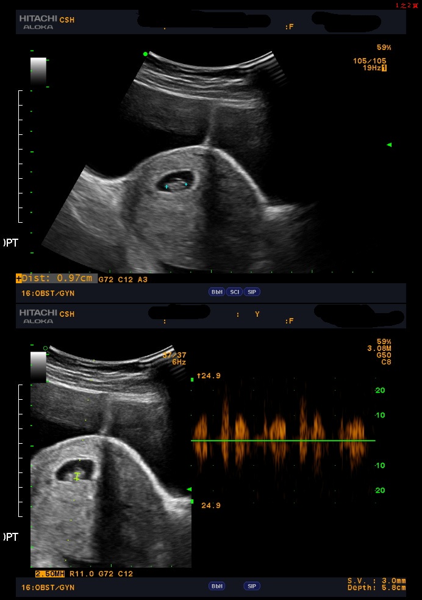Image resolution: width=422 pixels, height=600 pixels.
Task: Click the green Doppler baseline in the spectrum
Action: pyautogui.click(x=283, y=440)
